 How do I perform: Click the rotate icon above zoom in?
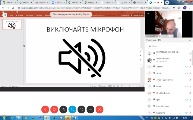(141, 51)
